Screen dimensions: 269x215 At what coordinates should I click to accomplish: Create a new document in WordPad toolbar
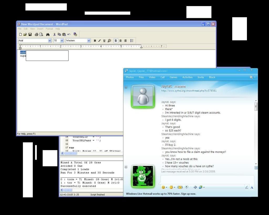point(20,34)
